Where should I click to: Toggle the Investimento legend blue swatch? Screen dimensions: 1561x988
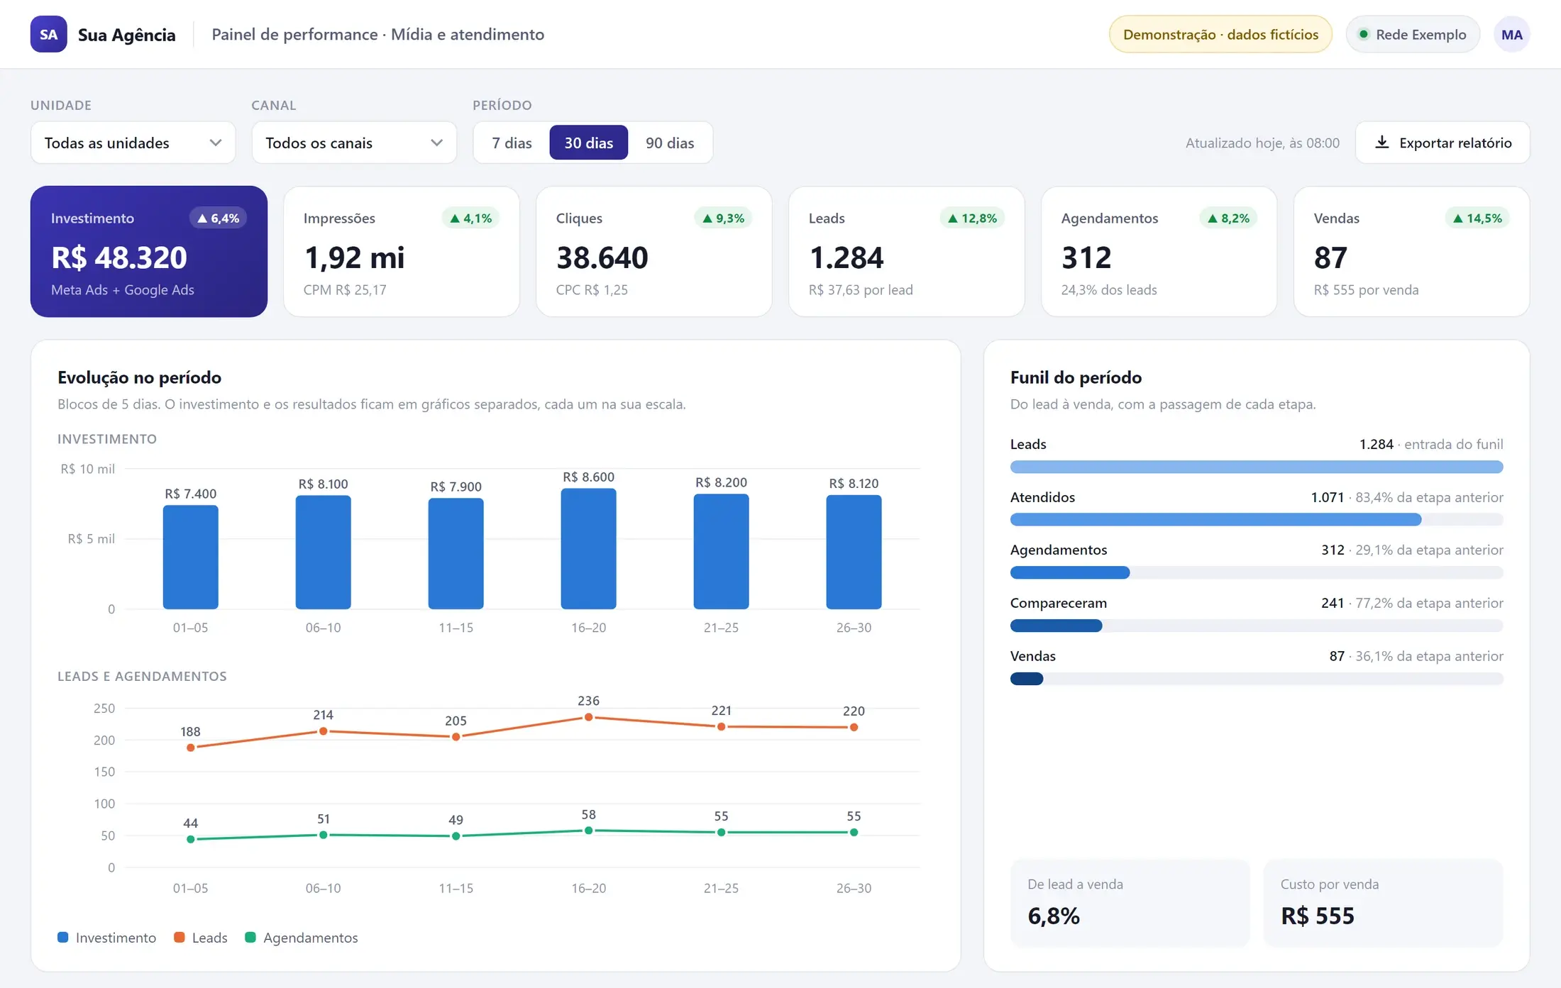click(x=63, y=938)
